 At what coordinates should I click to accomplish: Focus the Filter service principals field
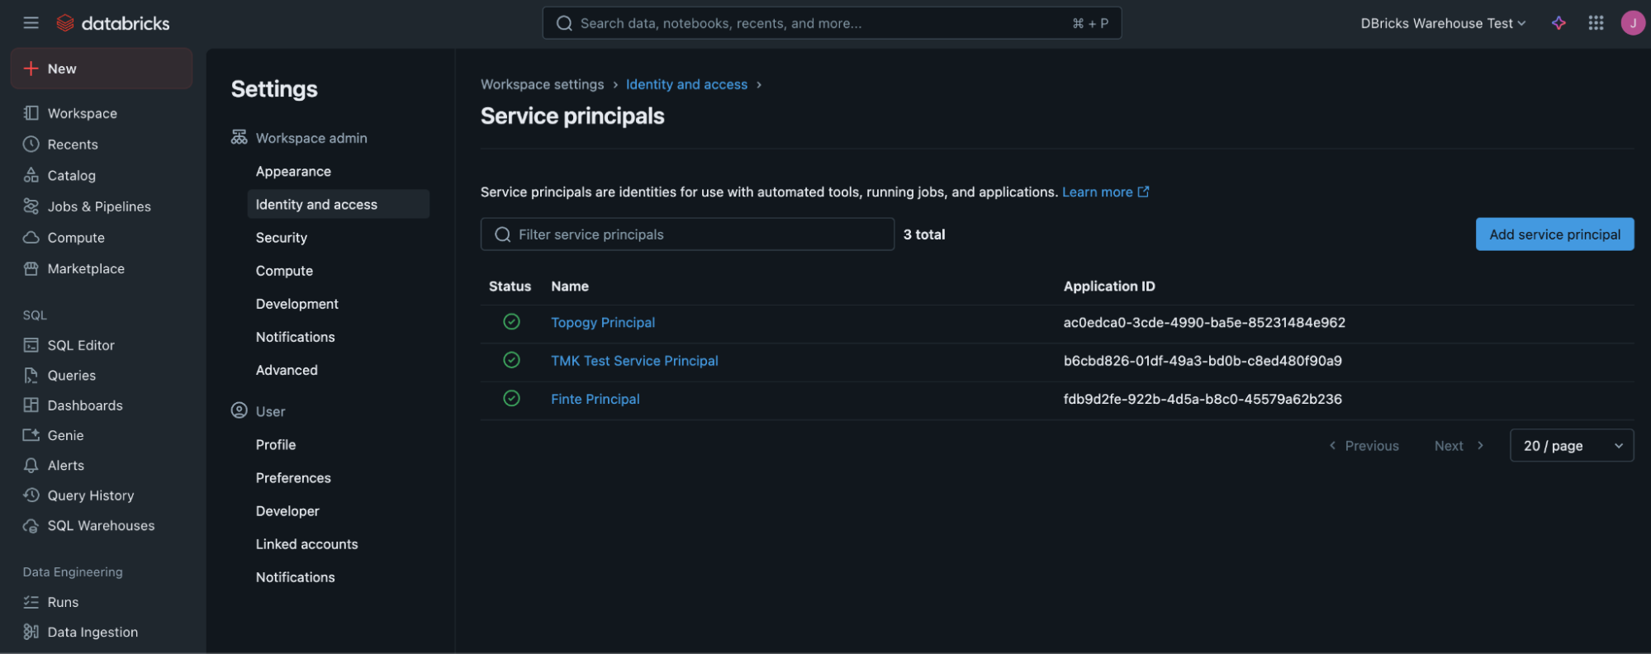pyautogui.click(x=687, y=235)
